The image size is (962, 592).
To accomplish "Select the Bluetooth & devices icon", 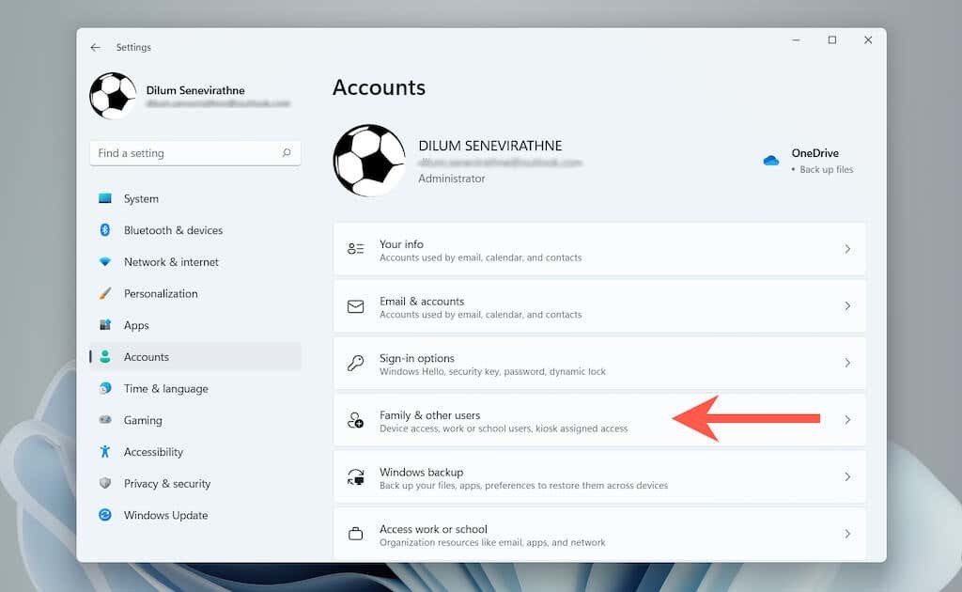I will [105, 230].
